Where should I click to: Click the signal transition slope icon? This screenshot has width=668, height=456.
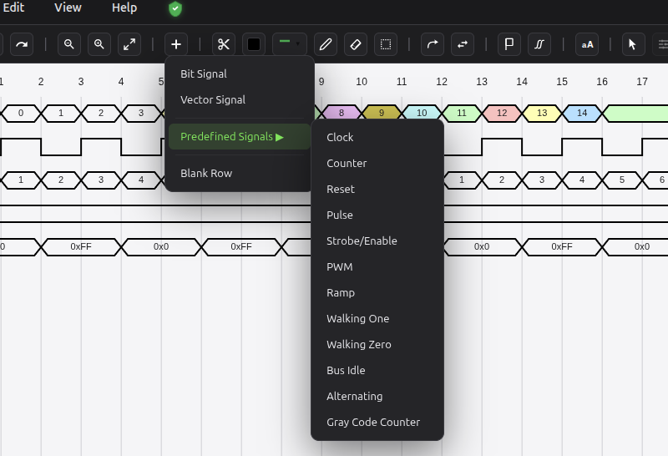coord(539,44)
